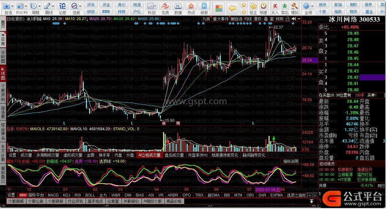Open the 自选 watchlist star icon

point(7,6)
